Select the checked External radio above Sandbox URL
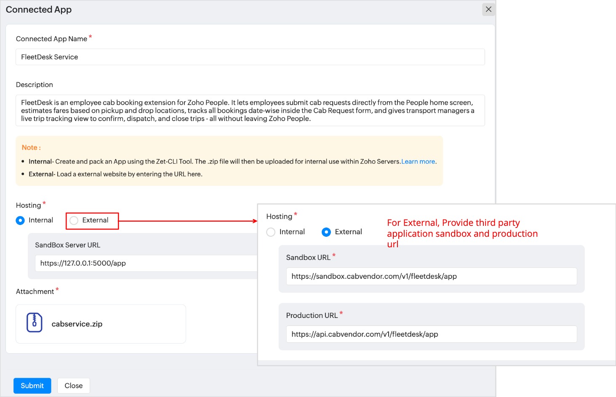616x397 pixels. 326,232
